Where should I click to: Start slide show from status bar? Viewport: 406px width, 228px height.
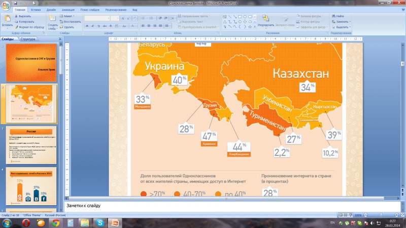(351, 215)
